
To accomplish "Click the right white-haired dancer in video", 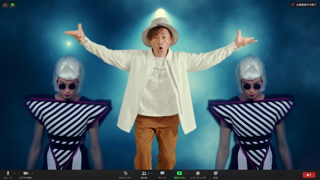I will tap(252, 112).
